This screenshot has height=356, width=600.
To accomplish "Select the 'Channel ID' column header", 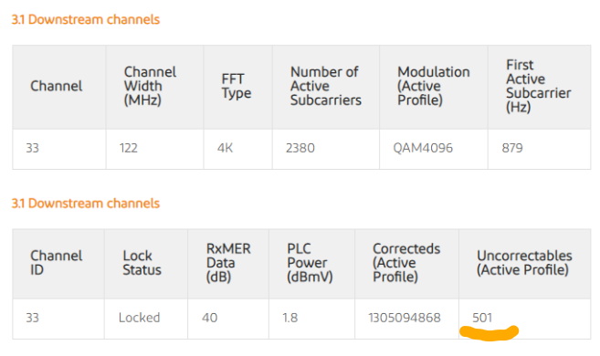I will coord(57,263).
